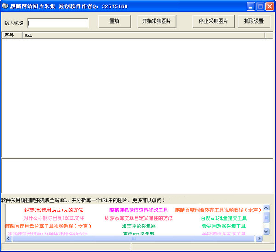The height and width of the screenshot is (252, 276).
Task: Start crawling with 开始采集图片 button
Action: click(x=156, y=21)
